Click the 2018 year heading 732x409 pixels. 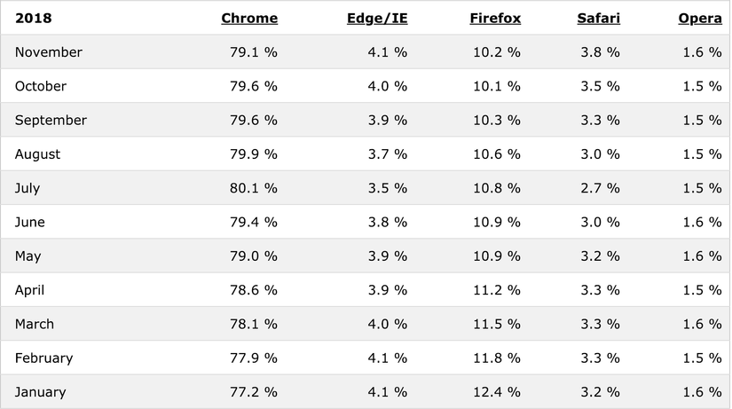tap(31, 18)
